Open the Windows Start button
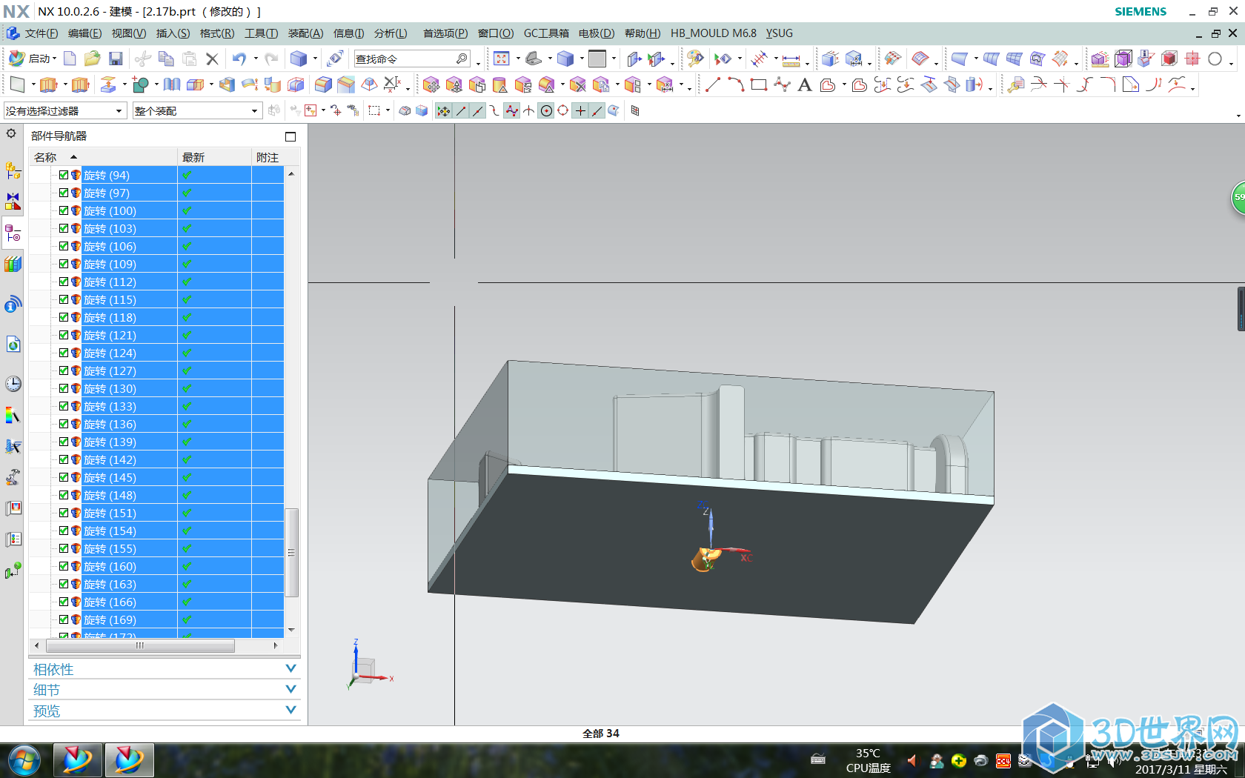The width and height of the screenshot is (1245, 778). [x=24, y=760]
